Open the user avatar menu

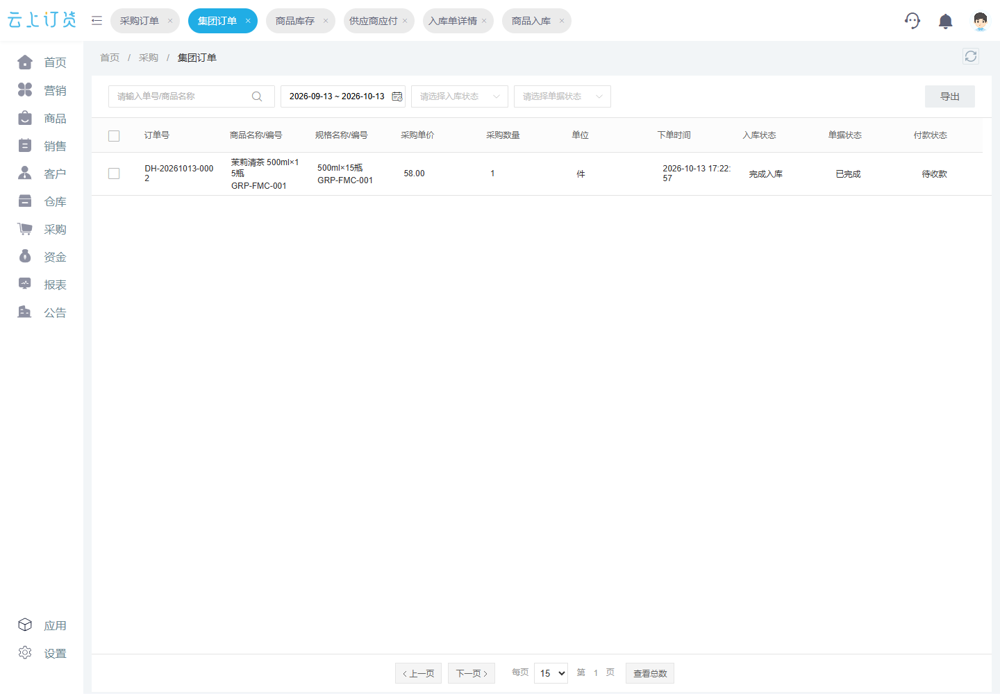pos(980,21)
